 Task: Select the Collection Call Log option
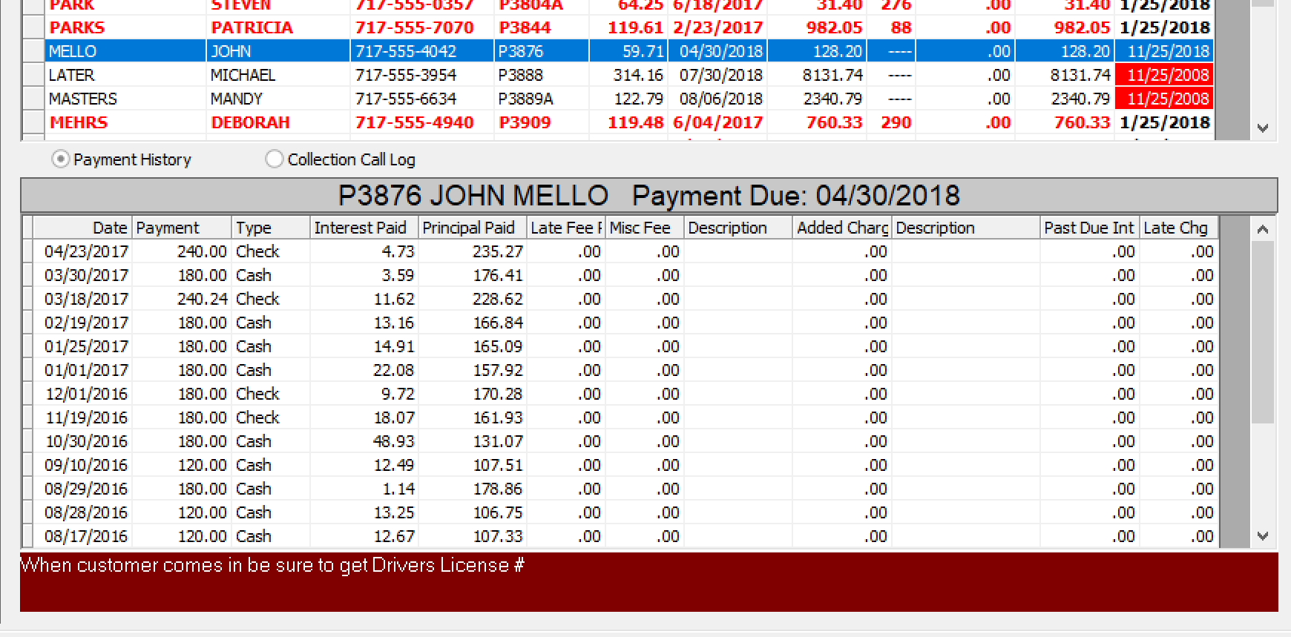(x=275, y=159)
